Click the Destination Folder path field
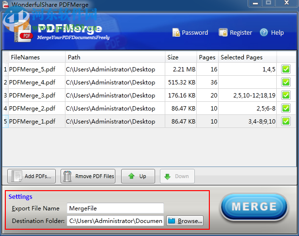Viewport: 299px width, 236px height. tap(115, 221)
